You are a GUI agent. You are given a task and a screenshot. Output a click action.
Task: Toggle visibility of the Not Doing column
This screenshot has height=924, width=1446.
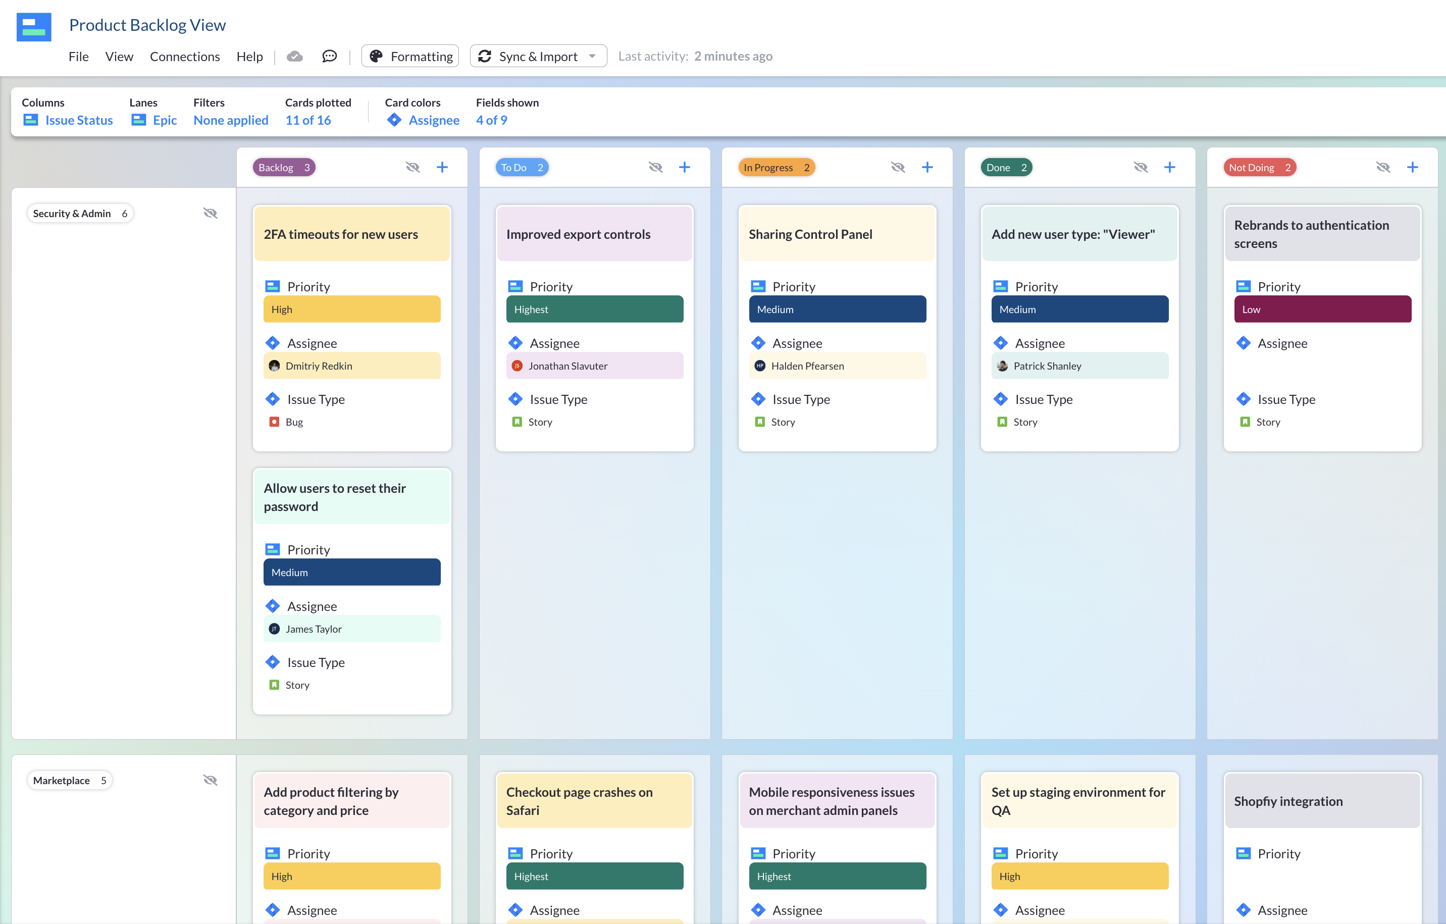coord(1383,167)
